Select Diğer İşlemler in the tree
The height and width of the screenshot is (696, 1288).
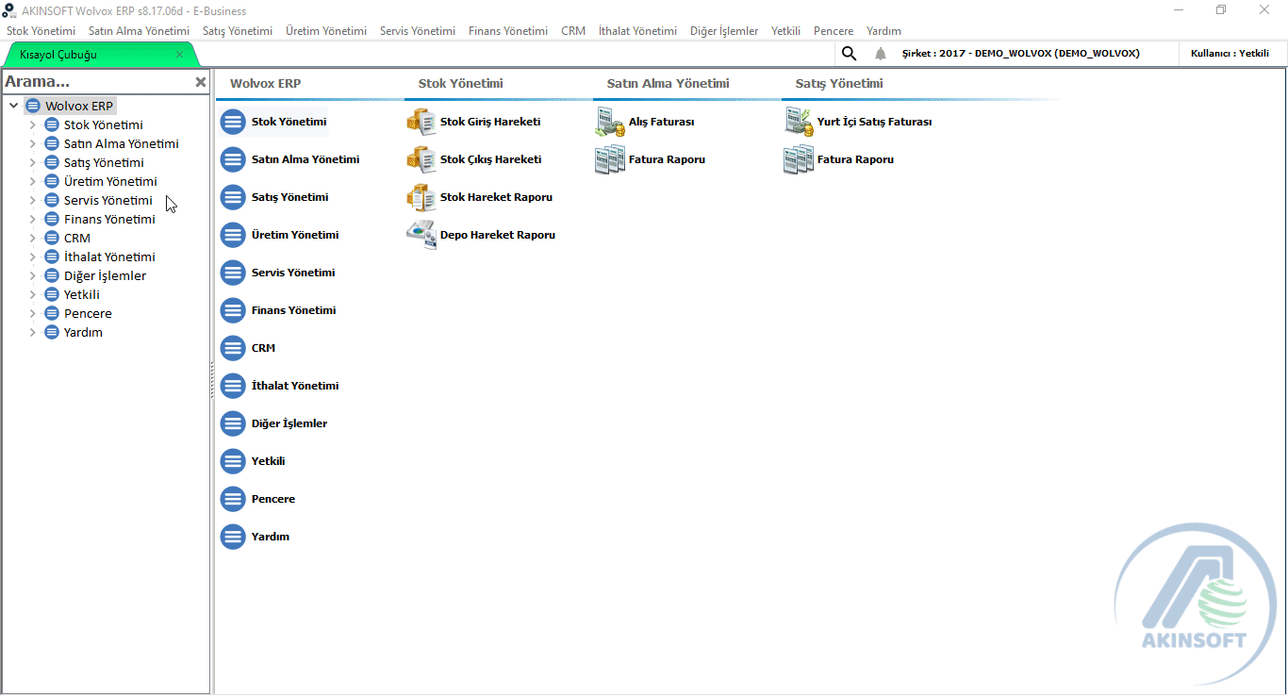pyautogui.click(x=105, y=275)
